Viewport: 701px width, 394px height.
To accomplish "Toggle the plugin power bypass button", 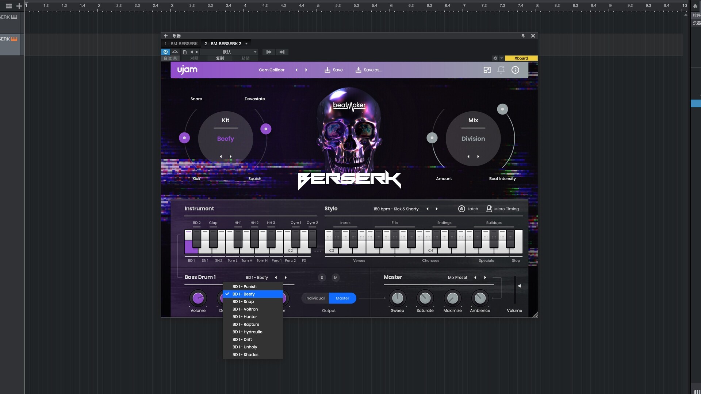I will (165, 52).
